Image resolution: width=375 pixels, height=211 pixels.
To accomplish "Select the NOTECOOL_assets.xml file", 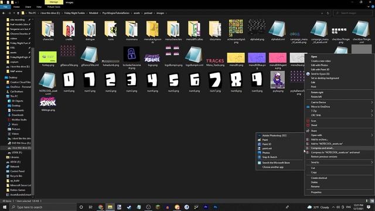I will (48, 83).
